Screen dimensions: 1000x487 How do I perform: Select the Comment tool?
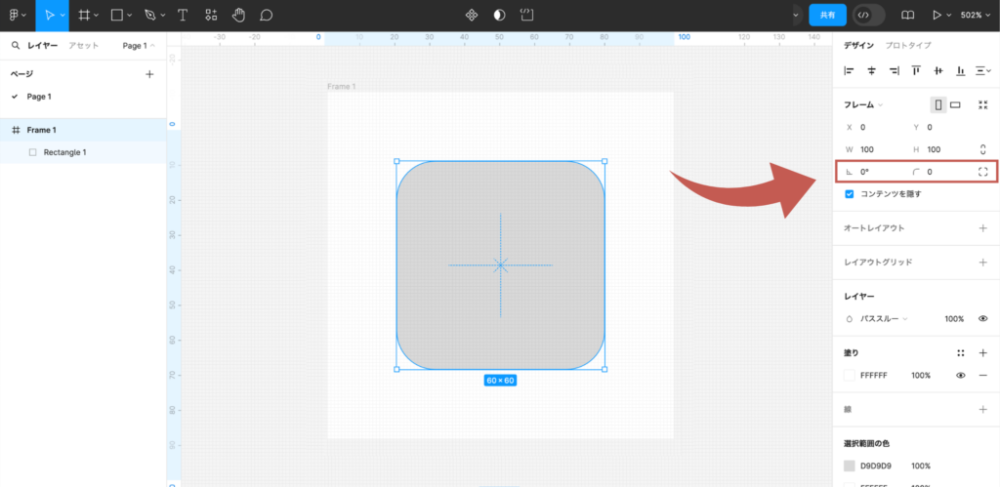click(266, 16)
